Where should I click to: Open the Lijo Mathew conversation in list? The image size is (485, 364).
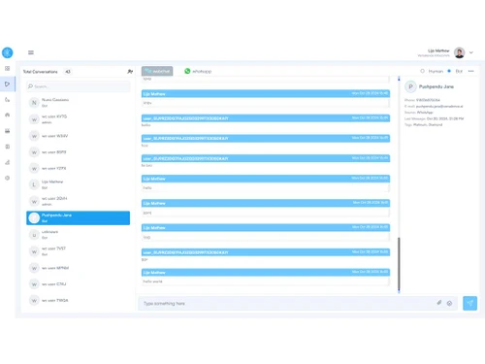tap(79, 184)
